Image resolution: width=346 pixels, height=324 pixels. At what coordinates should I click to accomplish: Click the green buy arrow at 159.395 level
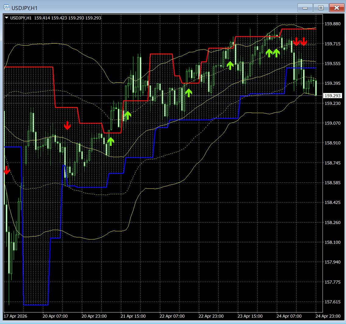189,93
